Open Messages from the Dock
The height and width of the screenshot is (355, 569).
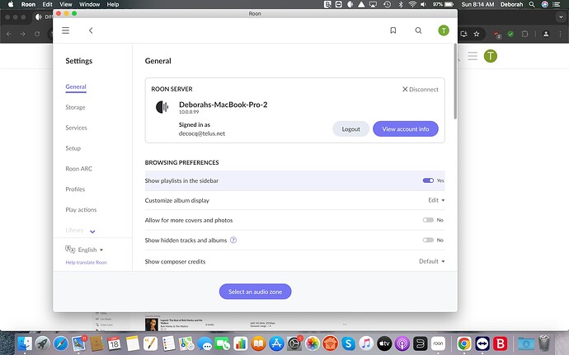pos(205,343)
